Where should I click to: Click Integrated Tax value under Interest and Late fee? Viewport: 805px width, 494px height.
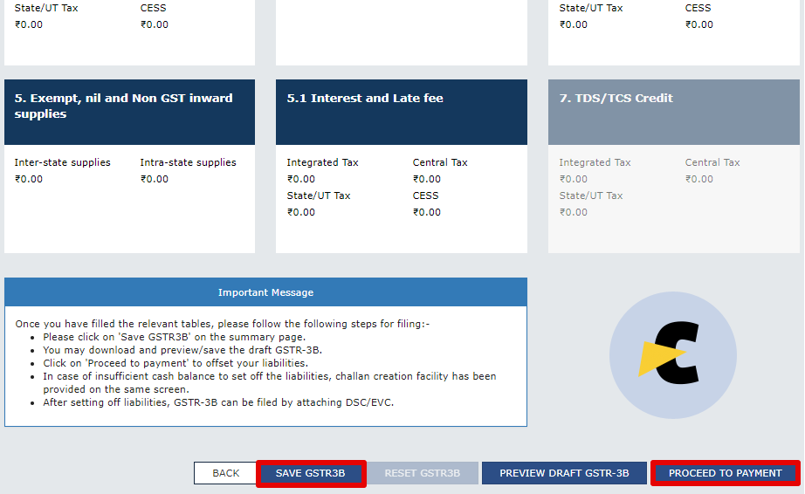pos(301,179)
